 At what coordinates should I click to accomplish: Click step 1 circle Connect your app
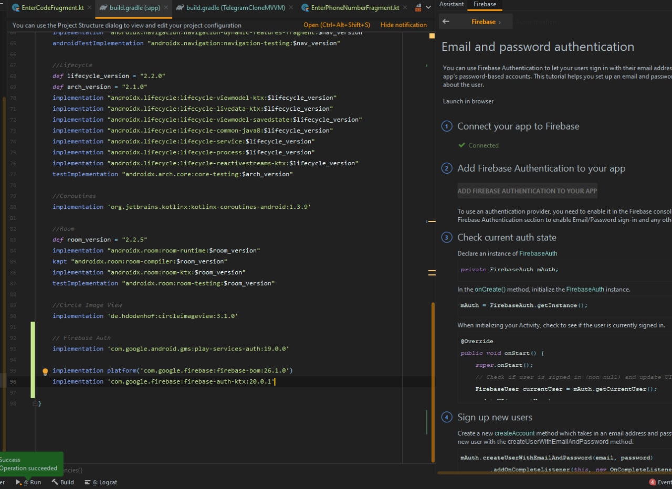tap(447, 126)
